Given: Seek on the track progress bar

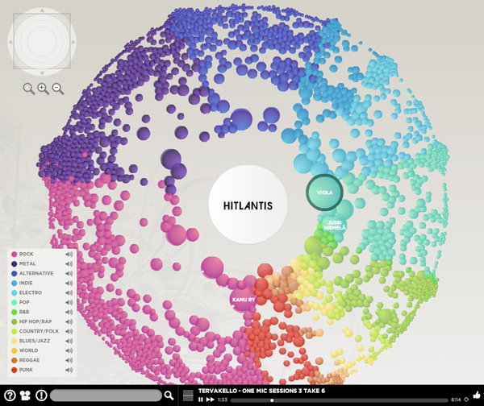Looking at the screenshot, I should click(x=340, y=400).
